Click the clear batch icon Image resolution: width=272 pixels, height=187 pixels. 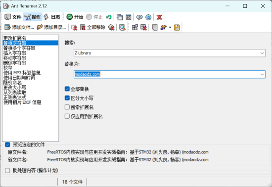[x=143, y=27]
